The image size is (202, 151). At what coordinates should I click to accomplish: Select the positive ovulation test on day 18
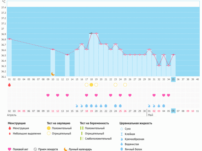pos(91,85)
